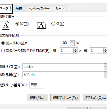The image size is (107, 109).
Task: Click the scale percentage field showing 100
Action: pyautogui.click(x=65, y=43)
